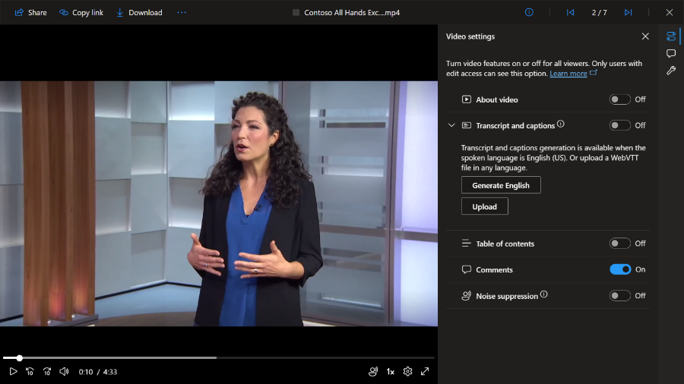The height and width of the screenshot is (384, 684).
Task: Enter fullscreen video mode
Action: 425,371
